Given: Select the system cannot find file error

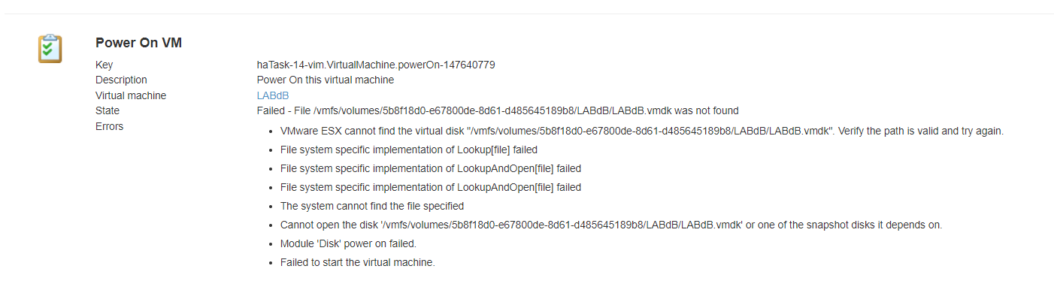Looking at the screenshot, I should [372, 206].
